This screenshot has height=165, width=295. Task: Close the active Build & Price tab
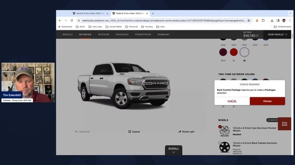[147, 13]
